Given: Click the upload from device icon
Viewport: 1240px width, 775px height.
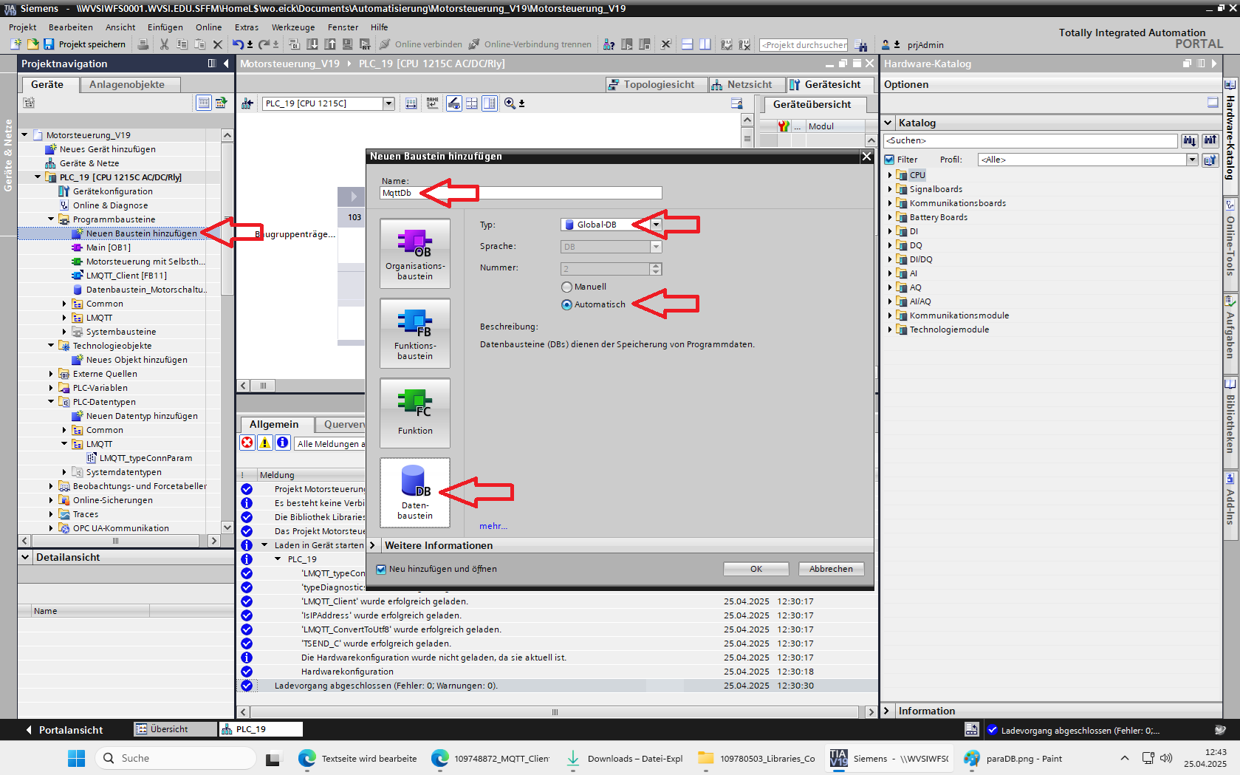Looking at the screenshot, I should tap(330, 44).
